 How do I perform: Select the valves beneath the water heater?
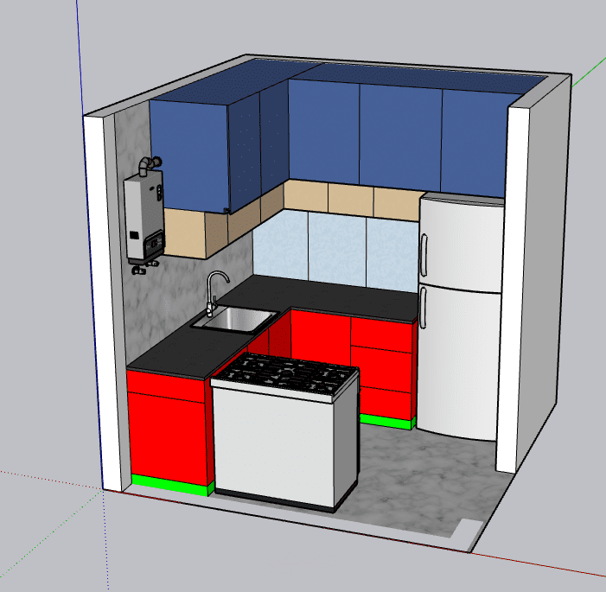(x=144, y=267)
